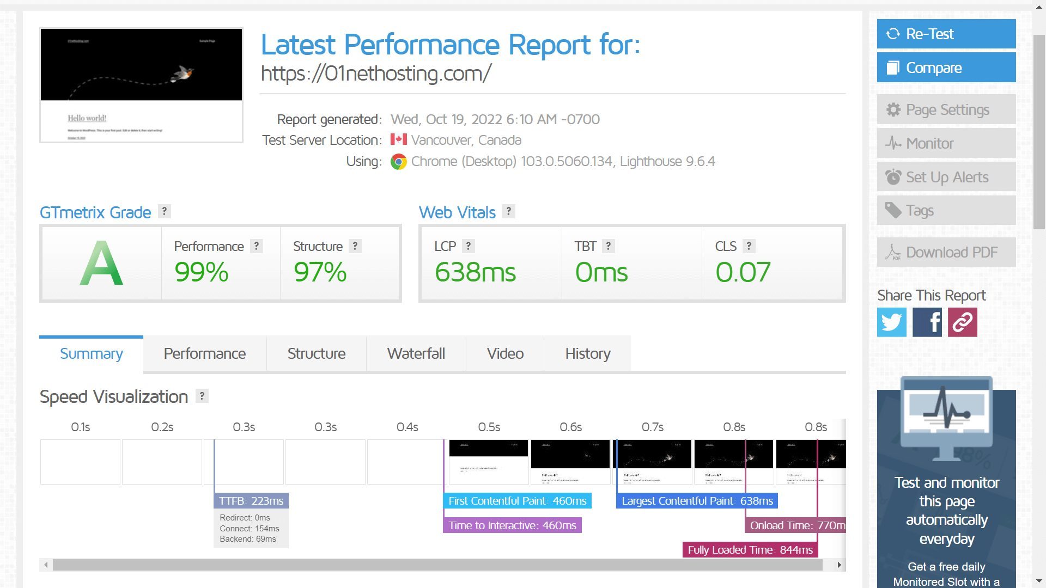Click the filmstrip scroll left arrow
This screenshot has width=1046, height=588.
pyautogui.click(x=46, y=565)
